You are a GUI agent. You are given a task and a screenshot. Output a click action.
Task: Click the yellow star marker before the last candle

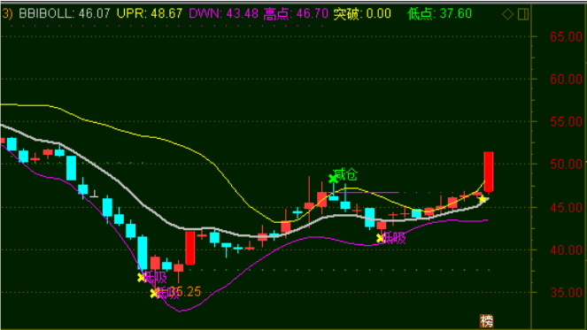[x=483, y=199]
